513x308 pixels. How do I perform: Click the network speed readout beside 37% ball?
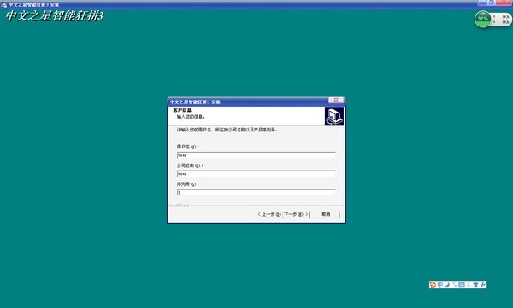[501, 19]
